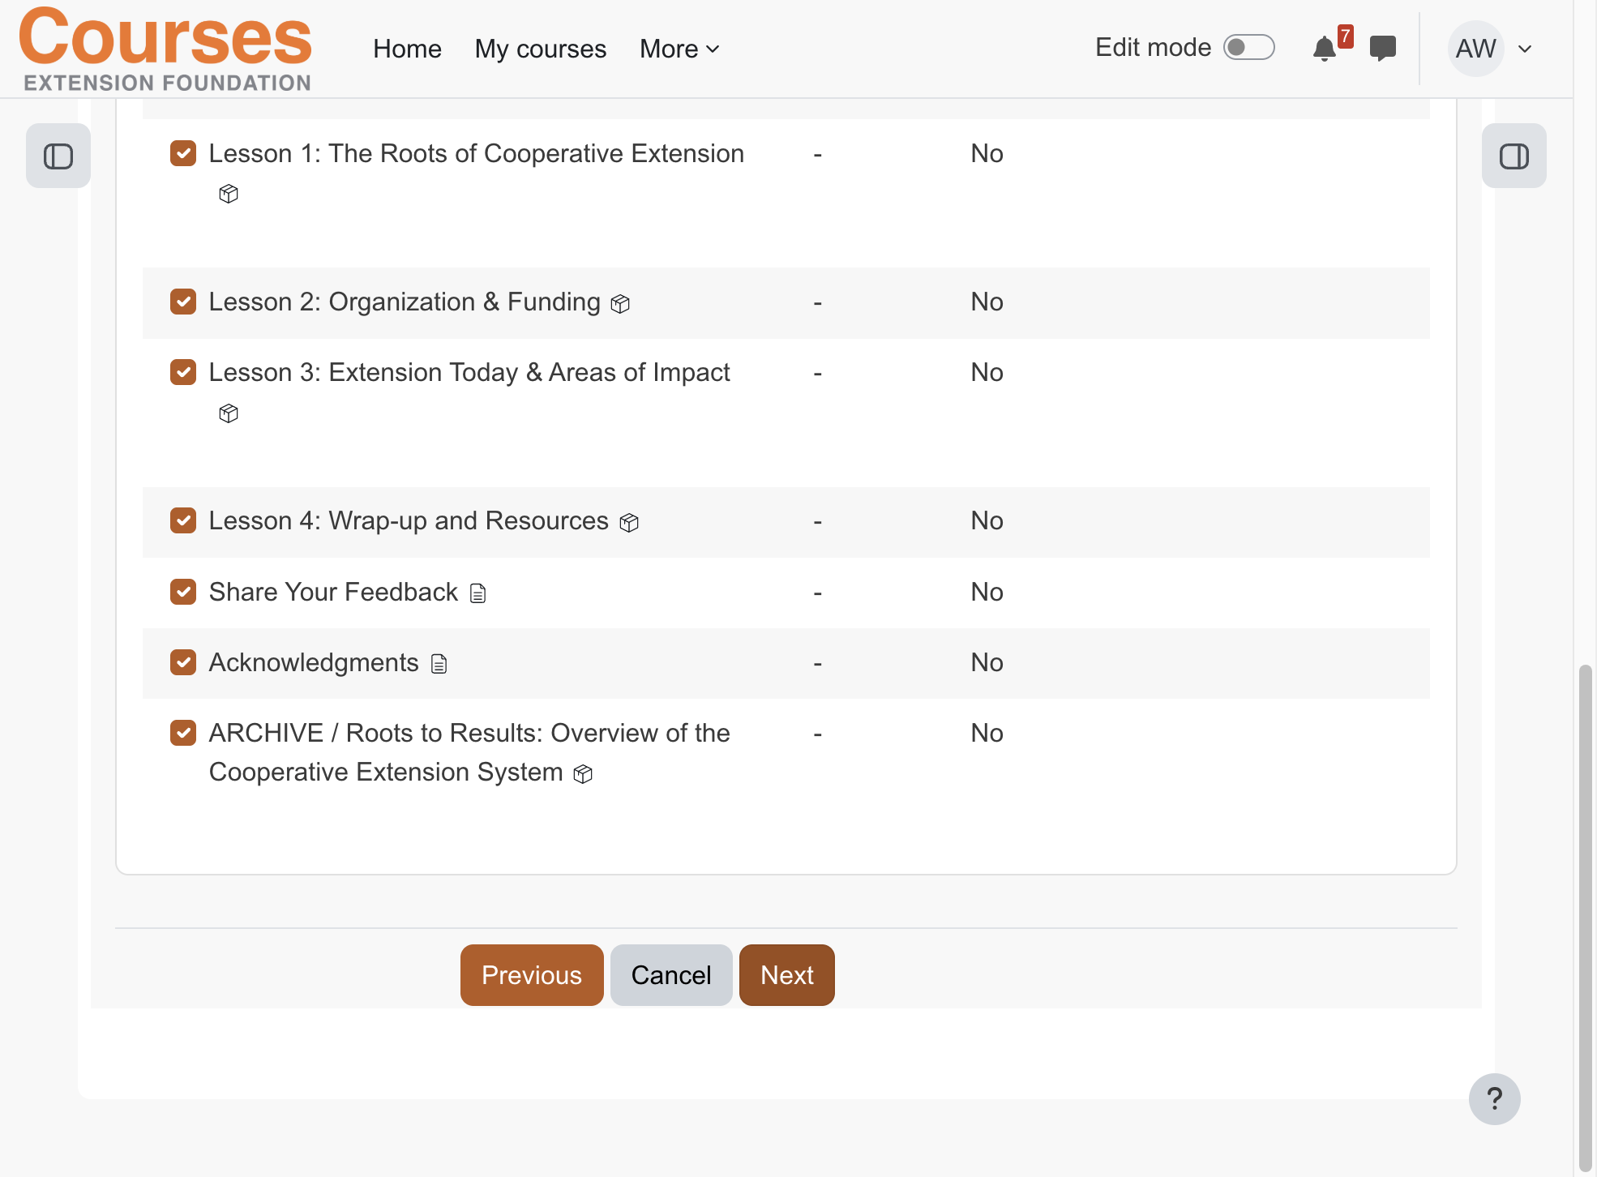Open the messaging chat bubble icon
Screen dimensions: 1597x1177
pos(1382,49)
